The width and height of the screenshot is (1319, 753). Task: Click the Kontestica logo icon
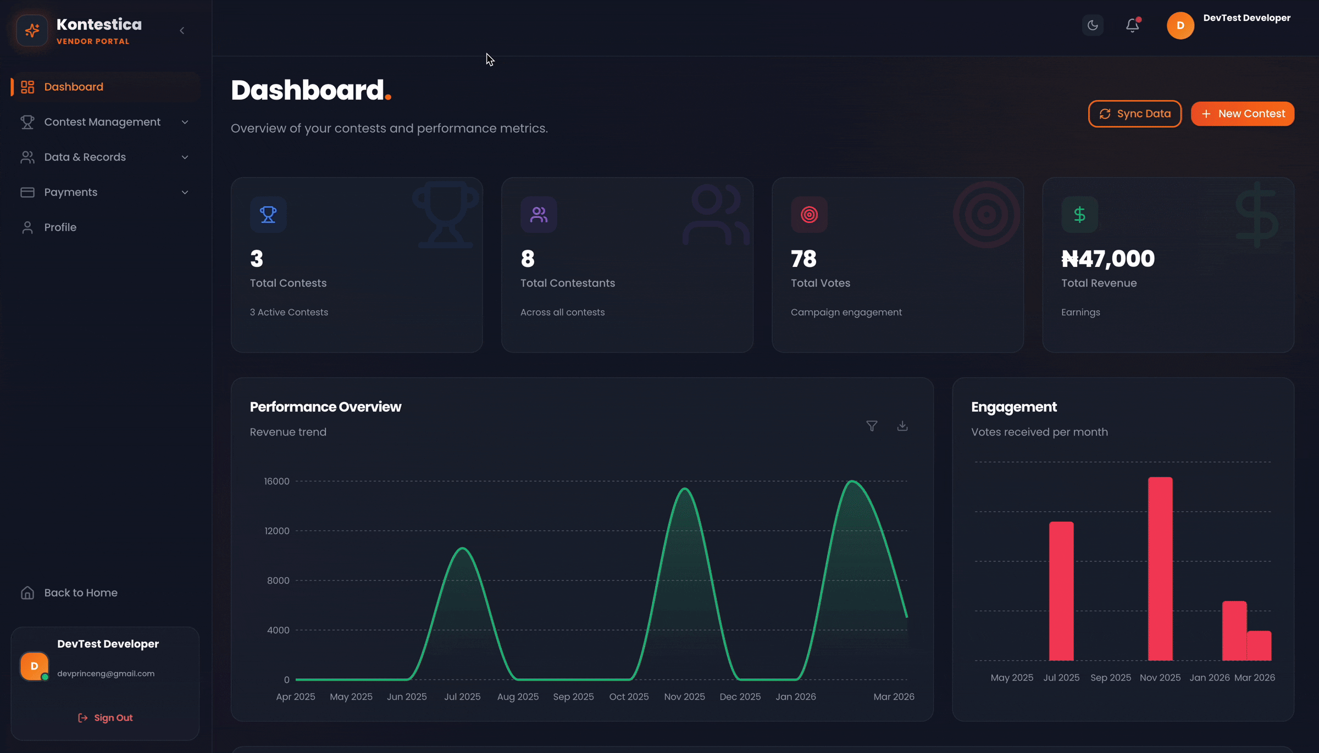(32, 31)
